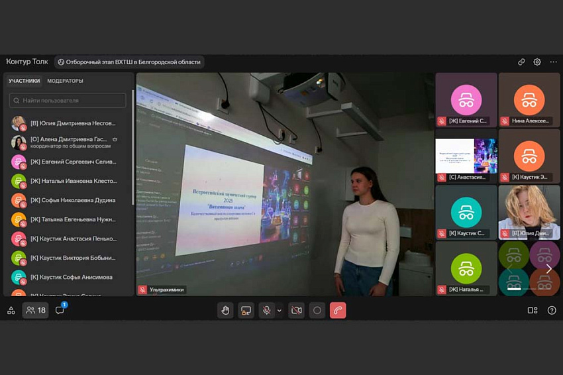
Task: Open the chat panel
Action: tap(60, 310)
